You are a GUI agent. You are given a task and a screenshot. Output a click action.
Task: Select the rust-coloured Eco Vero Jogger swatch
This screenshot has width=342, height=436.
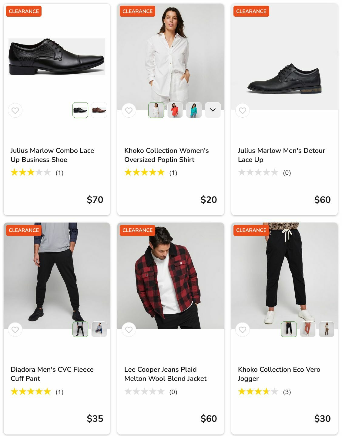pyautogui.click(x=307, y=329)
